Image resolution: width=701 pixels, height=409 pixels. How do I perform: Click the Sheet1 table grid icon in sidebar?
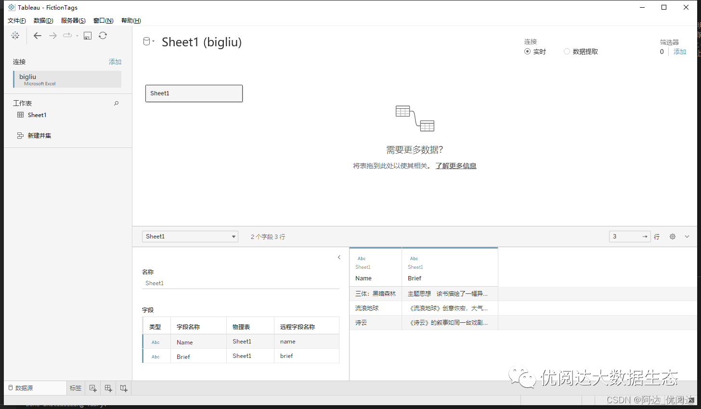tap(20, 115)
